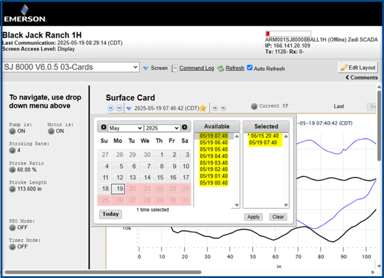
Task: Pick day 12 in the calendar
Action: coord(119,177)
